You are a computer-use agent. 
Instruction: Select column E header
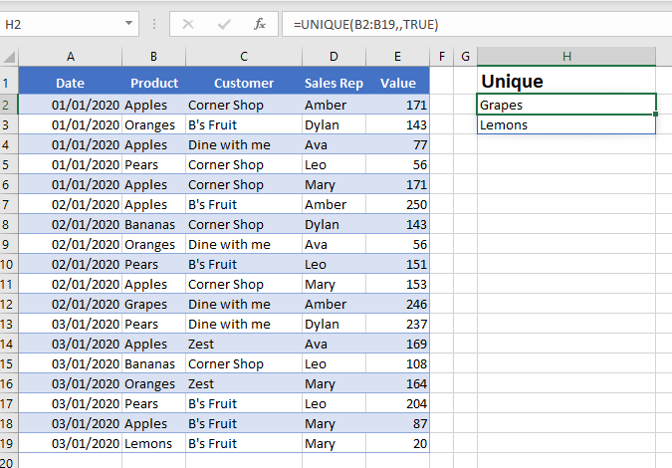pos(397,57)
